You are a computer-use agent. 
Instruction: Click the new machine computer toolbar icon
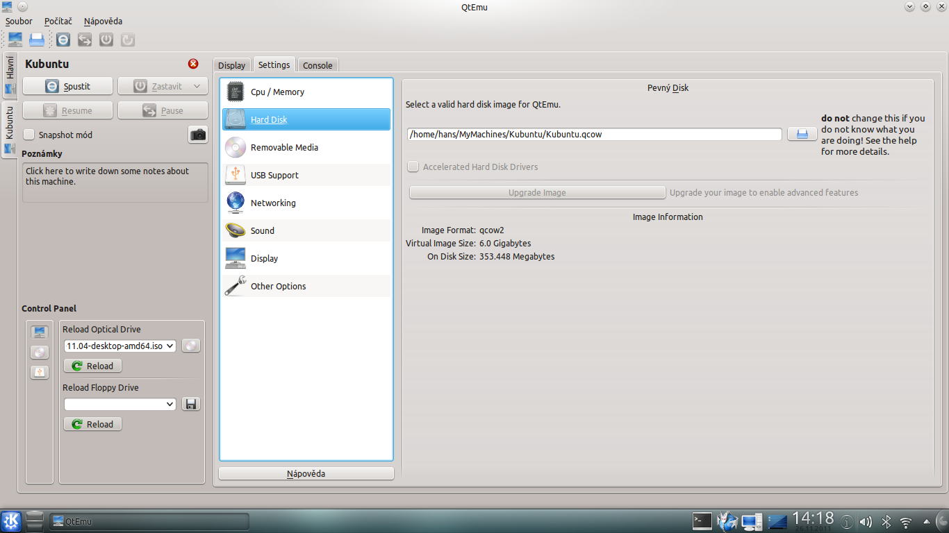[15, 40]
